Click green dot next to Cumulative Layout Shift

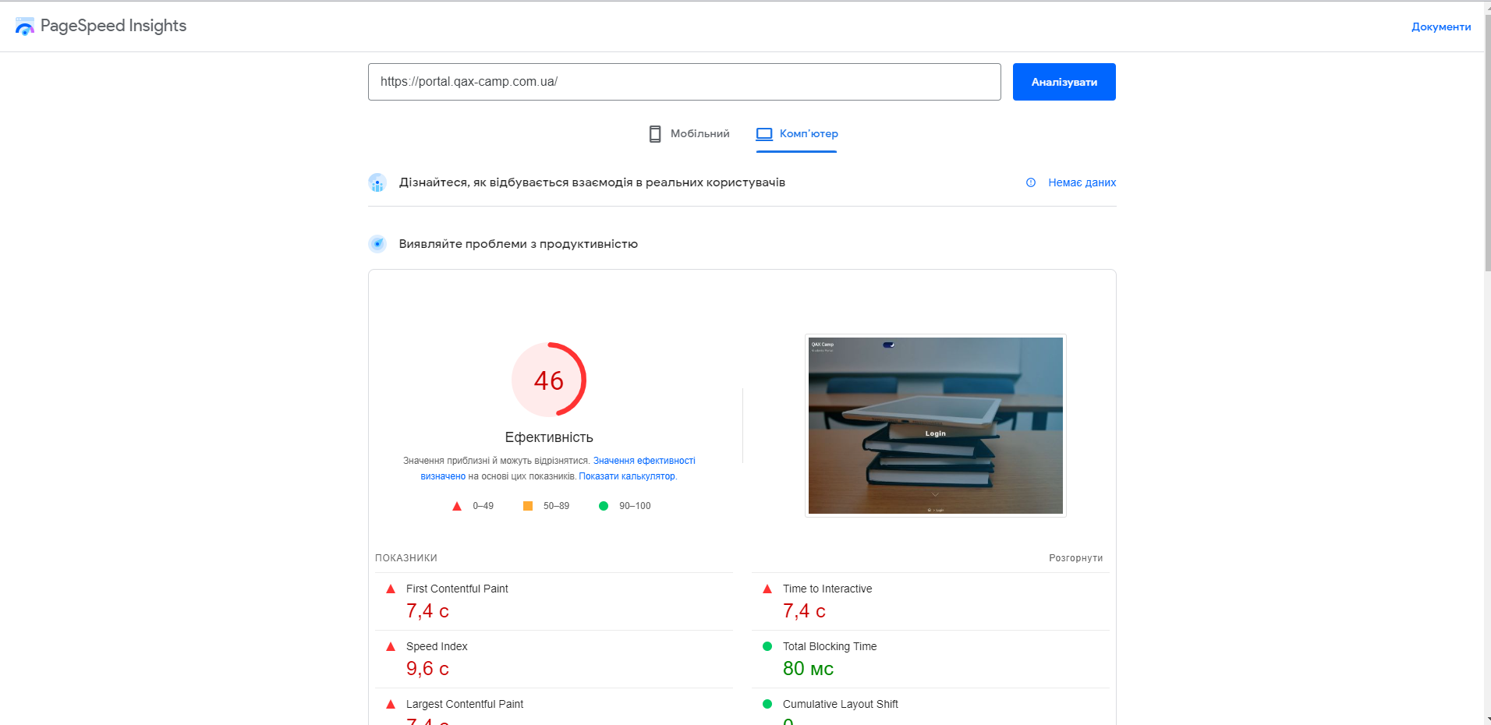click(x=767, y=704)
